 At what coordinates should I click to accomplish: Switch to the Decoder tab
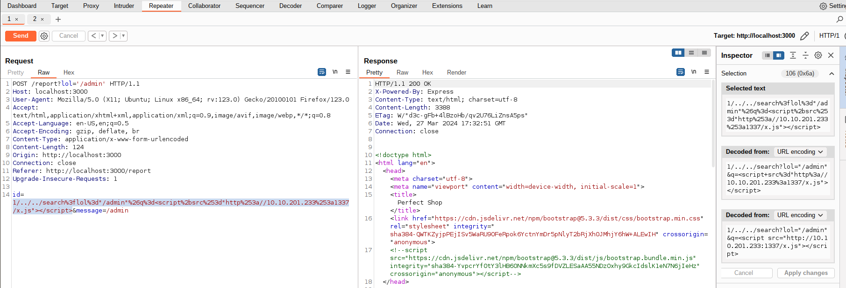pyautogui.click(x=291, y=6)
